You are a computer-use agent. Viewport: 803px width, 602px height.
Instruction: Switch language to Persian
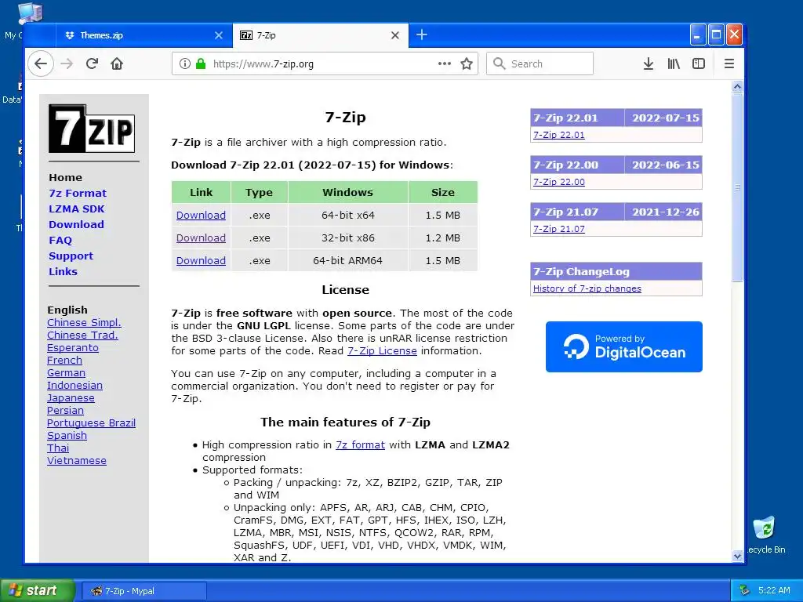65,410
